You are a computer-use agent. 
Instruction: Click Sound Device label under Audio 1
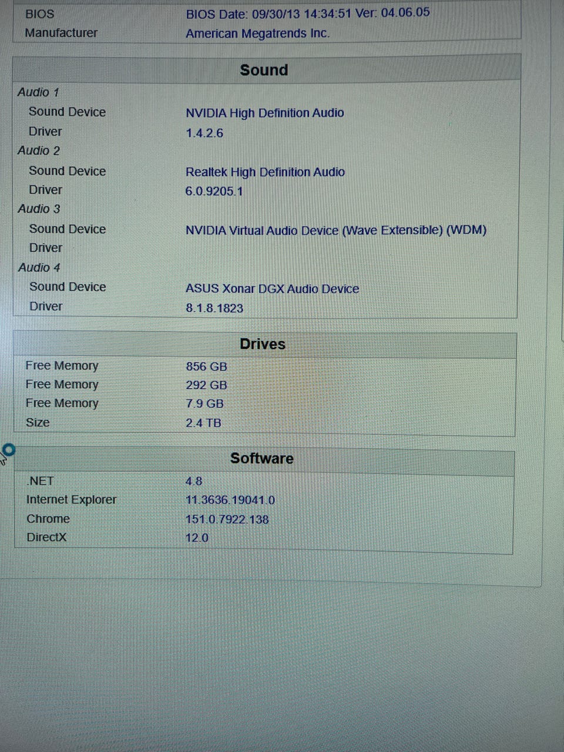click(x=67, y=112)
